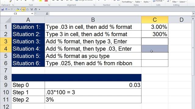Image resolution: width=195 pixels, height=109 pixels.
Task: Click 'Add % format as you type' cell
Action: [x=93, y=56]
